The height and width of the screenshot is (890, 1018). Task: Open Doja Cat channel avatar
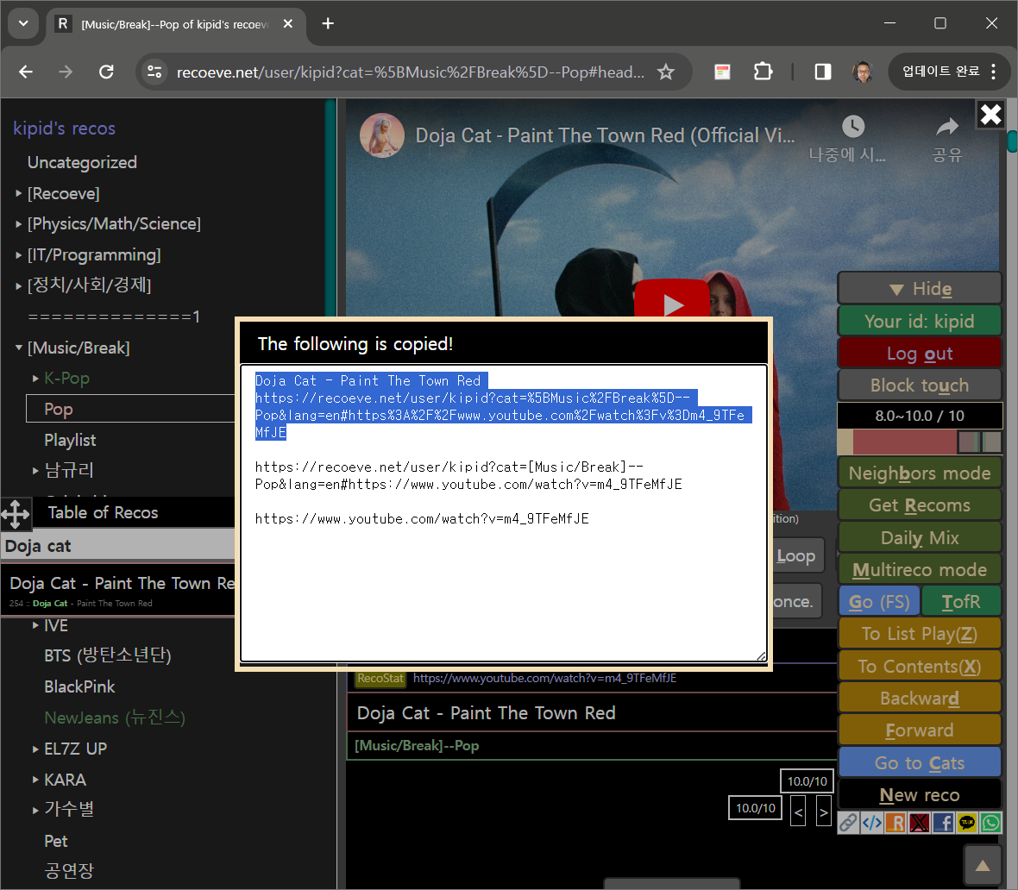click(x=382, y=135)
